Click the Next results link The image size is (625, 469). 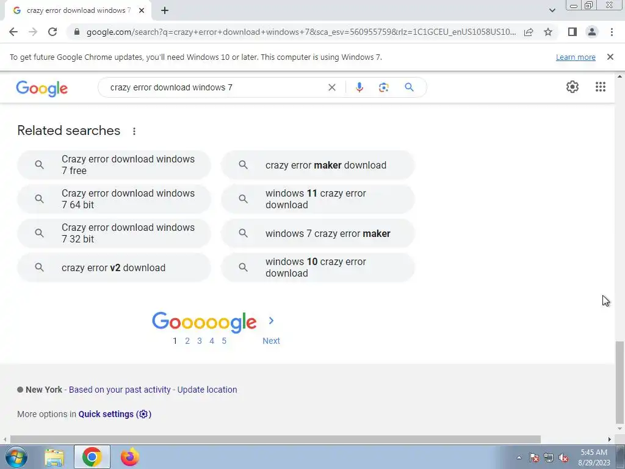point(271,341)
